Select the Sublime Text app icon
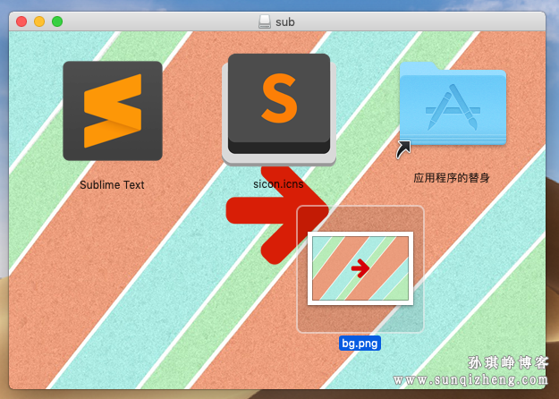The height and width of the screenshot is (399, 559). [x=113, y=111]
